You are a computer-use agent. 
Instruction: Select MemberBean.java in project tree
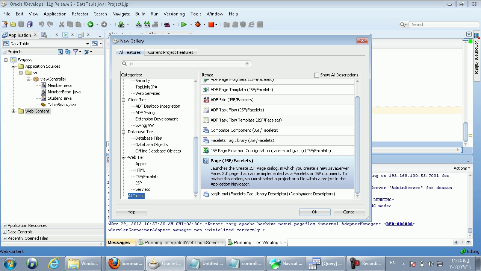pos(64,92)
